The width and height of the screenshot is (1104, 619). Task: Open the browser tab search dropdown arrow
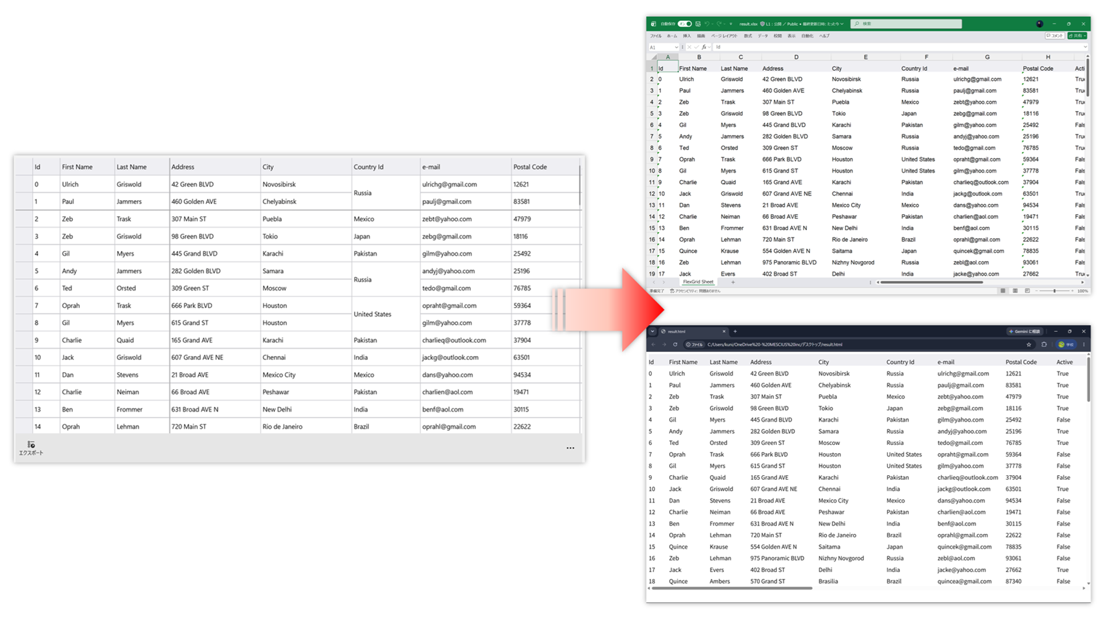tap(652, 331)
